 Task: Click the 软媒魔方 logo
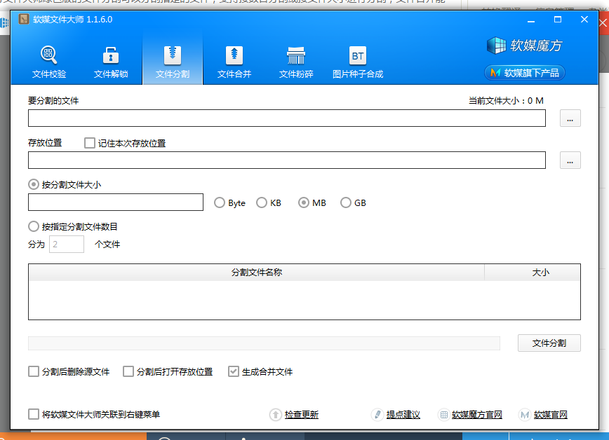[x=525, y=46]
